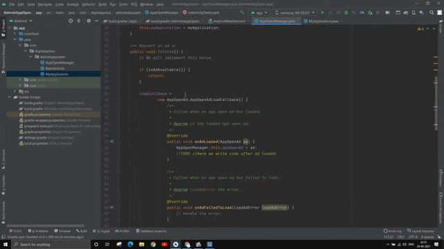Open the profiler gauge icon in toolbar

pos(362,12)
